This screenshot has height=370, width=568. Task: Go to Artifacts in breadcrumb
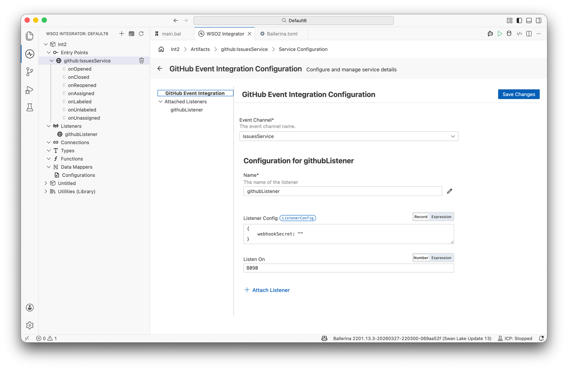click(x=200, y=49)
